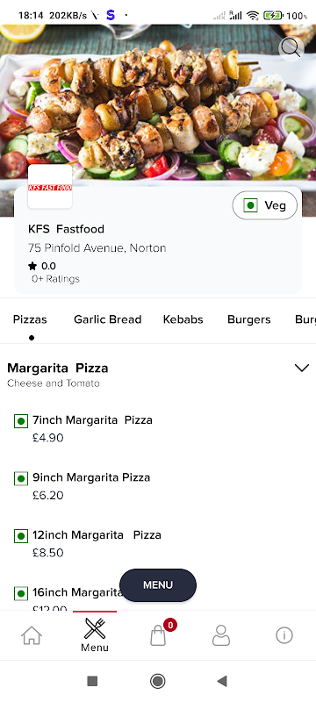The image size is (316, 702).
Task: Tap the info circle icon
Action: [284, 635]
